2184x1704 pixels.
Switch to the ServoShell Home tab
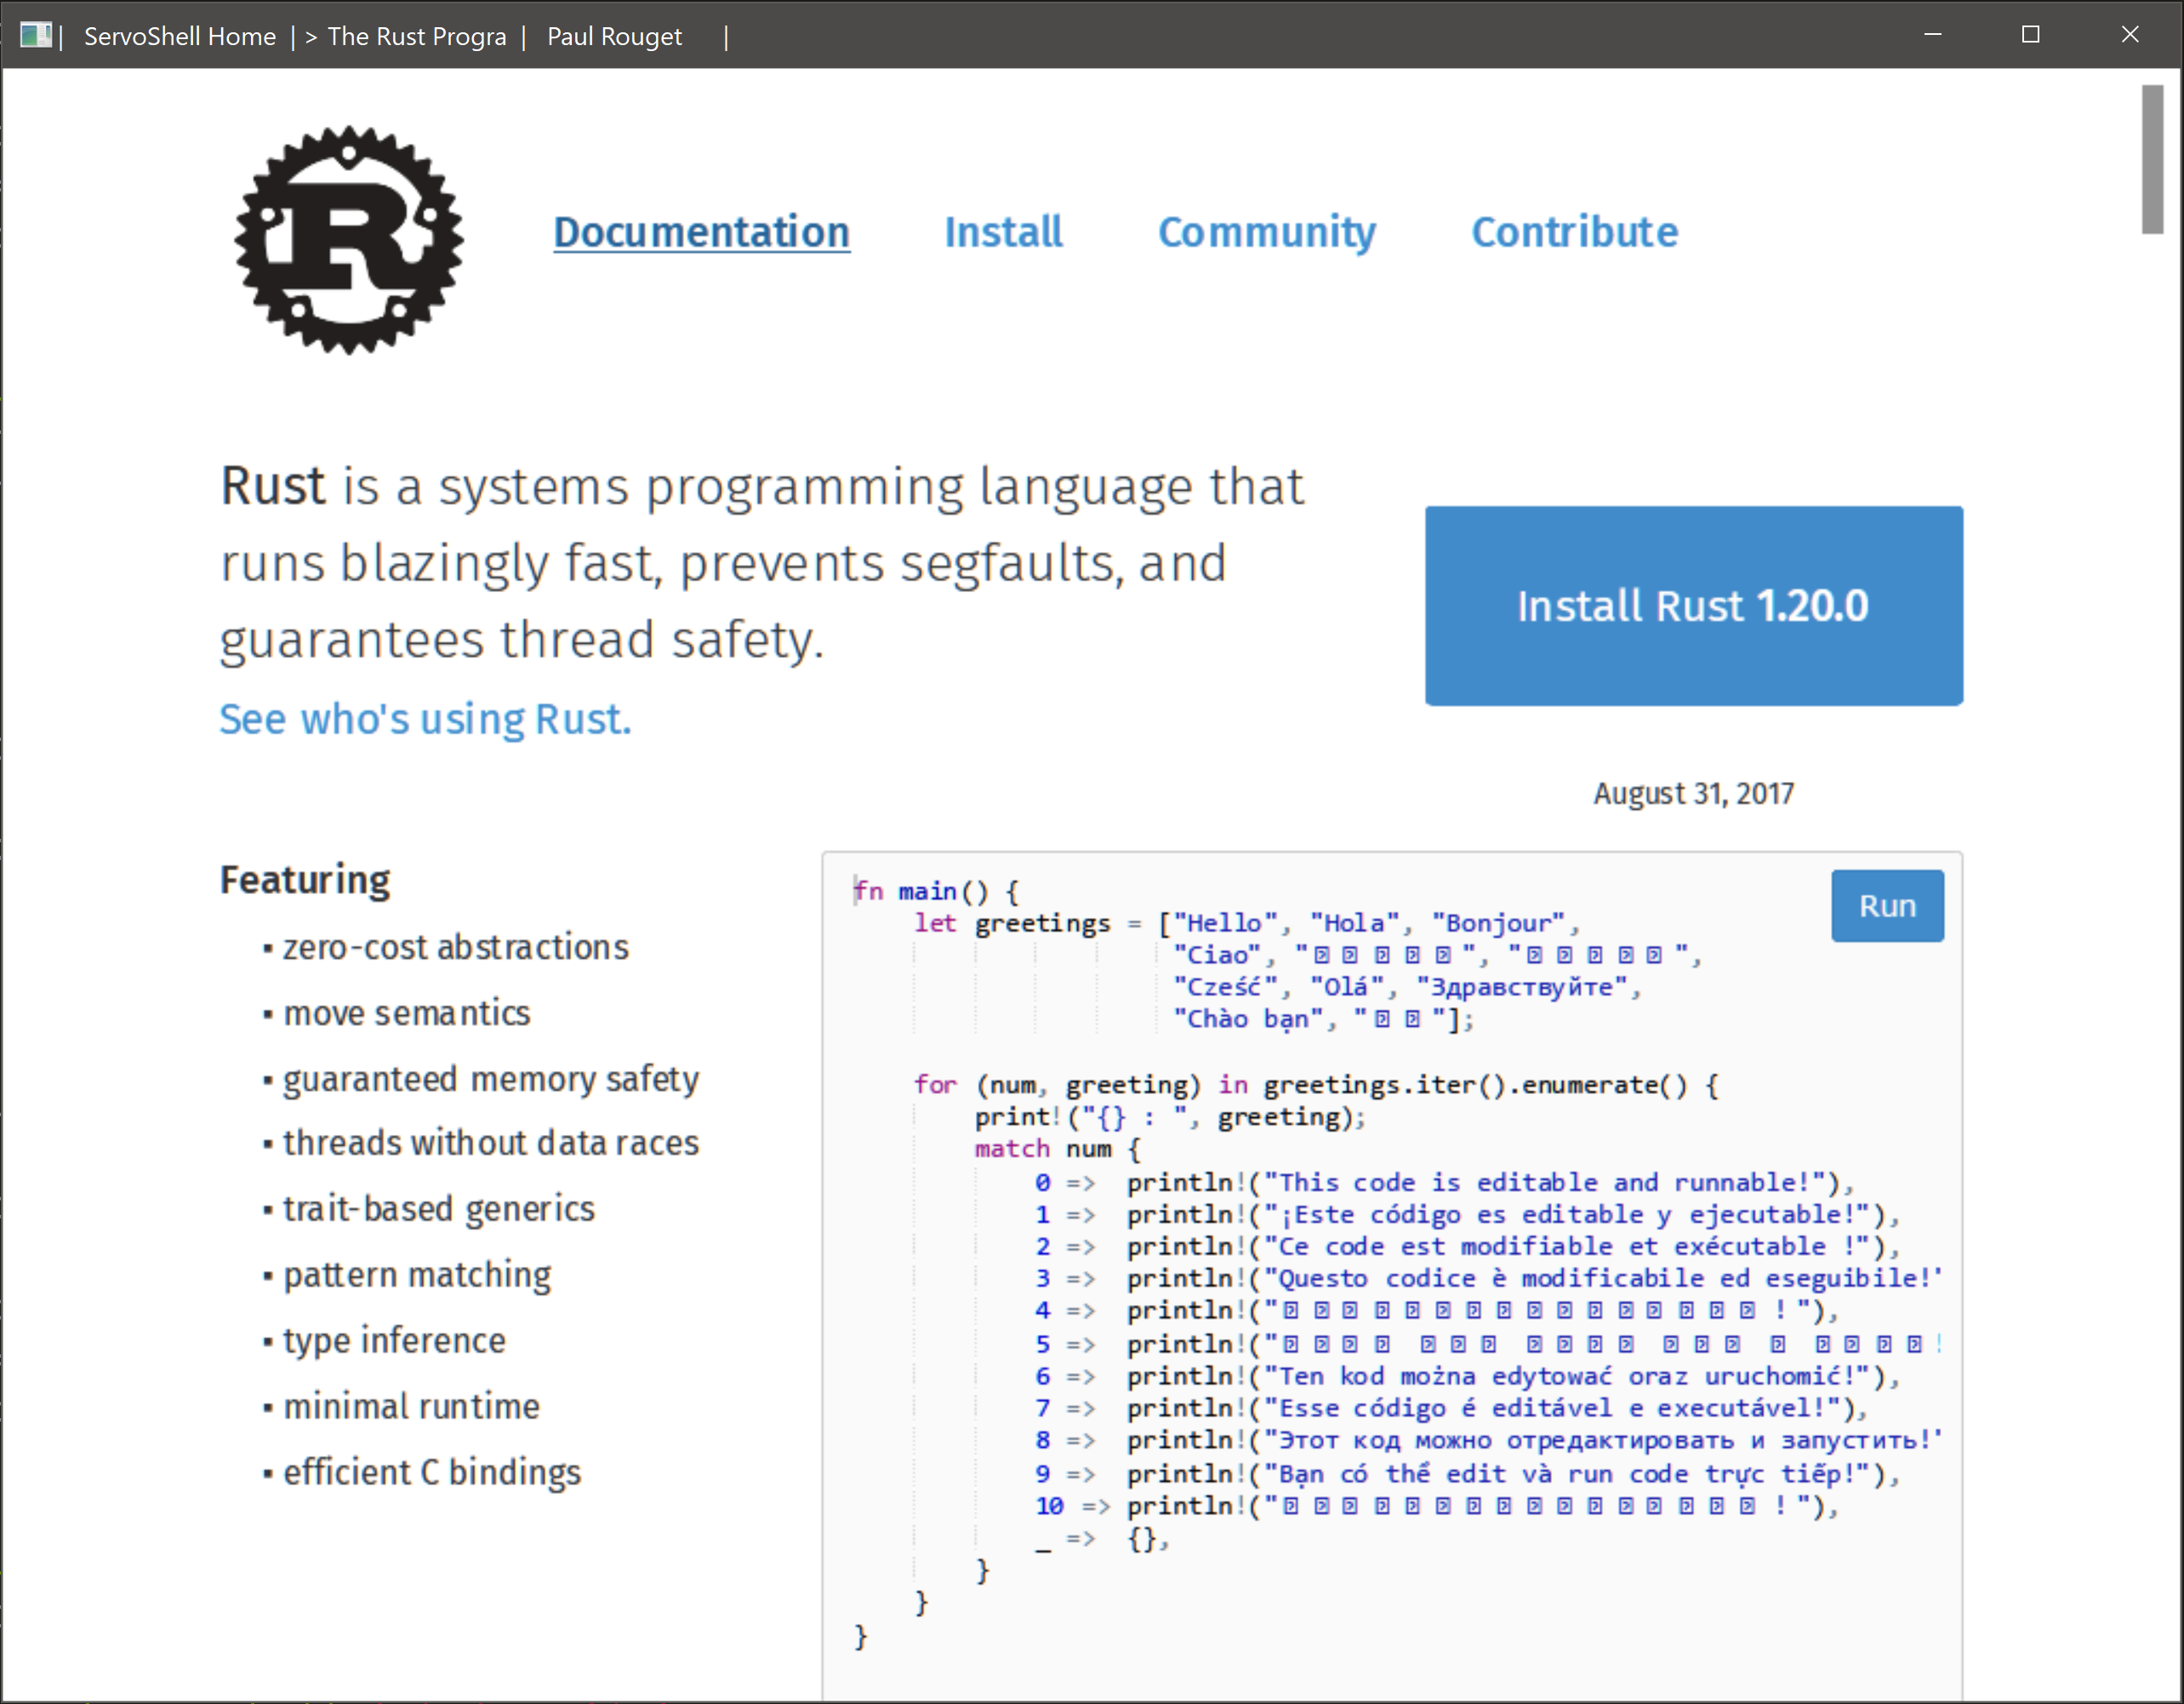coord(180,36)
